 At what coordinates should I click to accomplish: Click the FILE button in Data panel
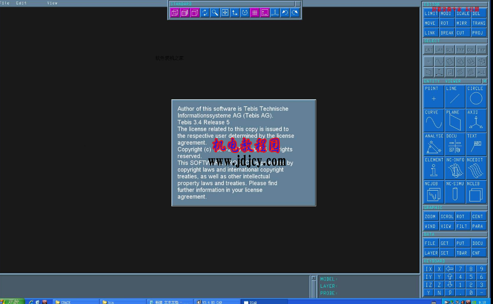click(x=431, y=243)
